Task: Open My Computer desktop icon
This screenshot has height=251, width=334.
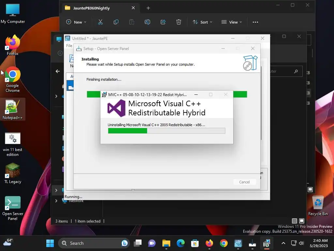Action: [x=13, y=13]
